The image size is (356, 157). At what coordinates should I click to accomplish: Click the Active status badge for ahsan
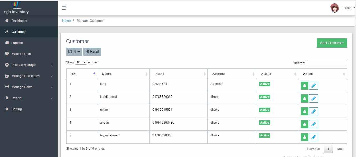pyautogui.click(x=264, y=123)
